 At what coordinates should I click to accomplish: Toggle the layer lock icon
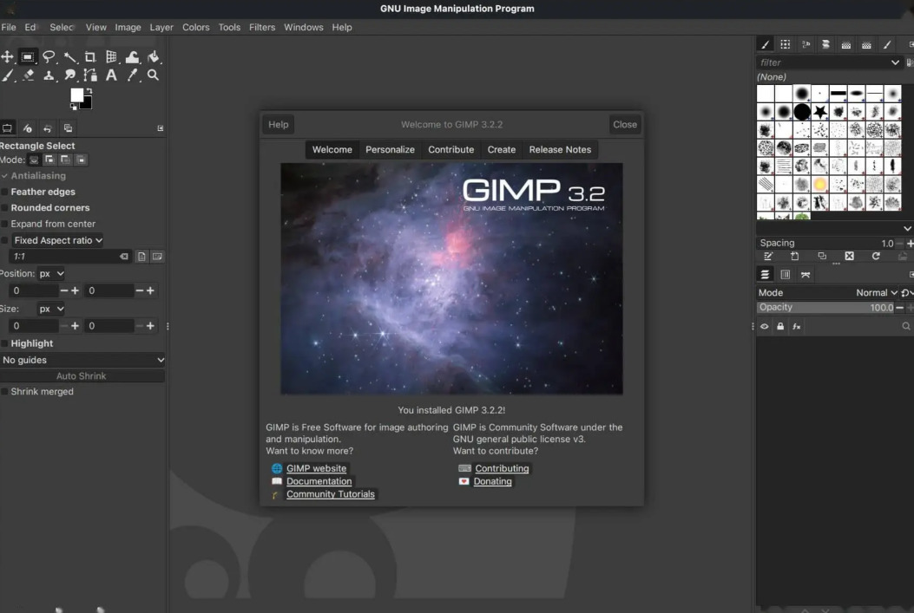point(780,327)
